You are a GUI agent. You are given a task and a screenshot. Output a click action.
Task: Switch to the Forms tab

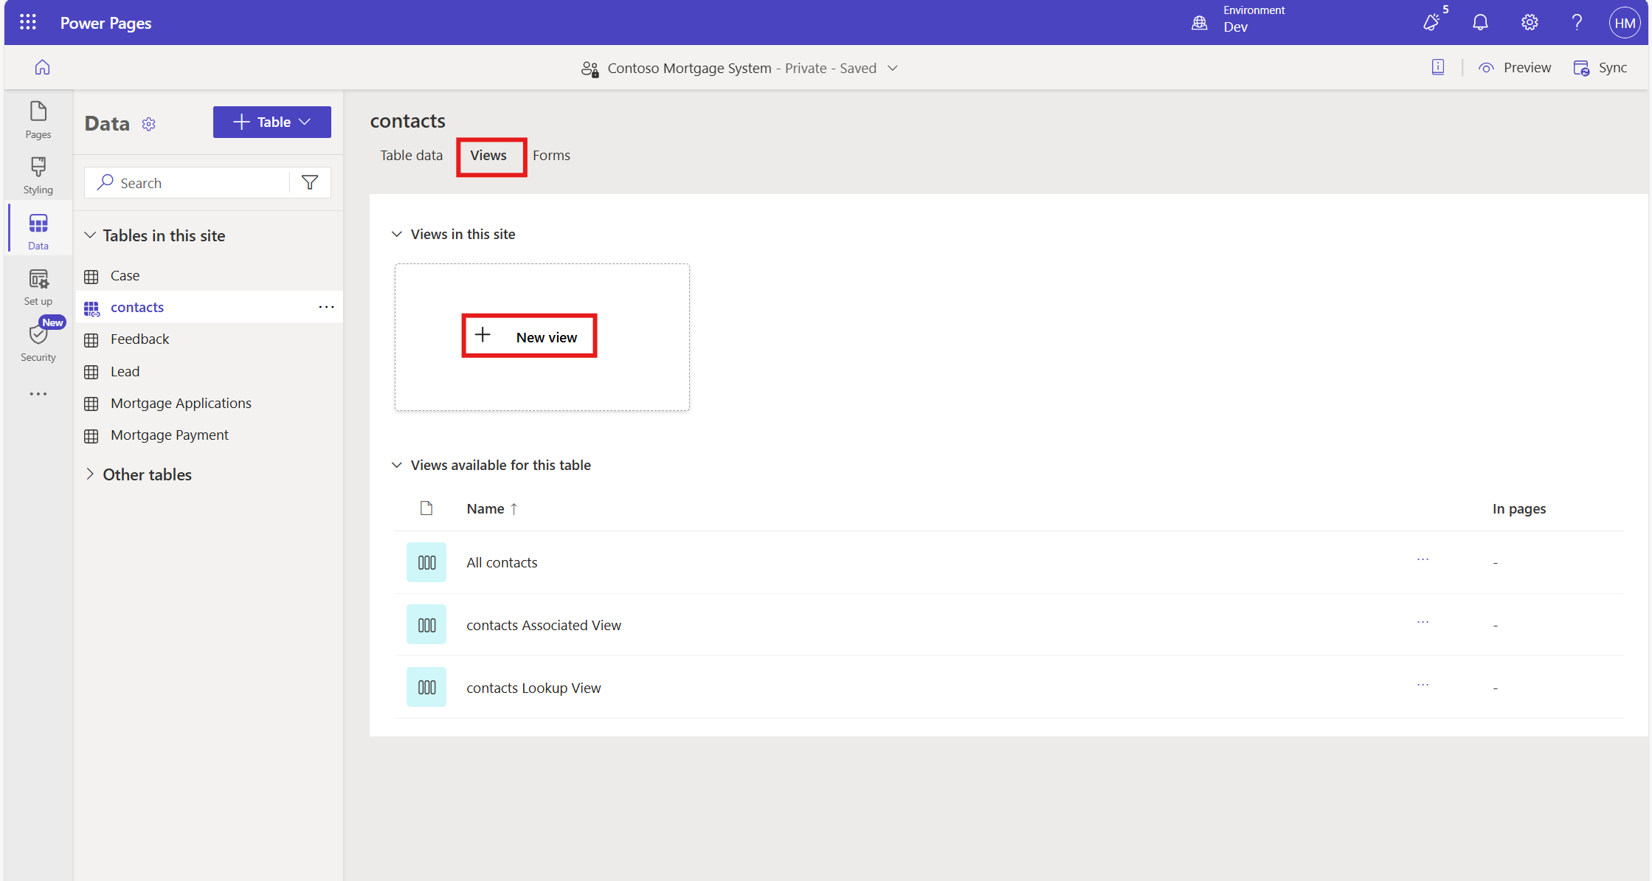coord(551,156)
